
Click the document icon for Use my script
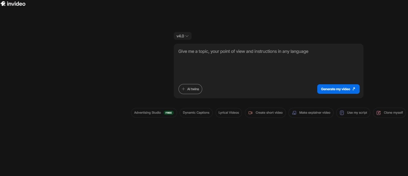pos(342,113)
